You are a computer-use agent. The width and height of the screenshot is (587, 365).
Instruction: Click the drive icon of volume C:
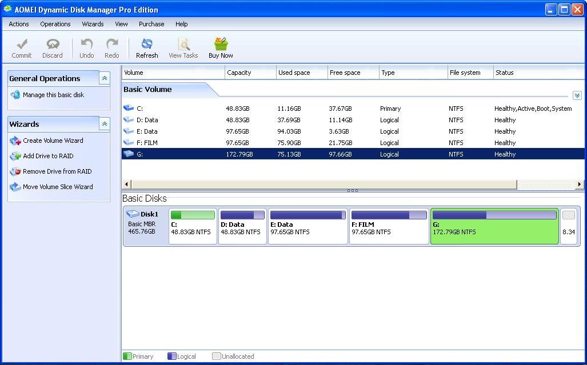[129, 108]
